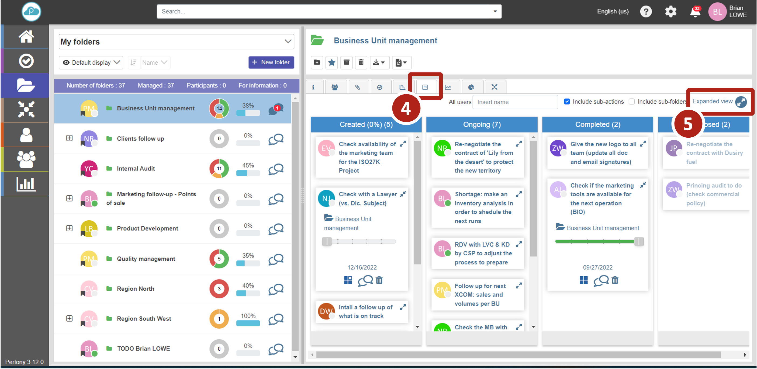Viewport: 757px width, 369px height.
Task: Click the favorite star toolbar icon
Action: point(331,62)
